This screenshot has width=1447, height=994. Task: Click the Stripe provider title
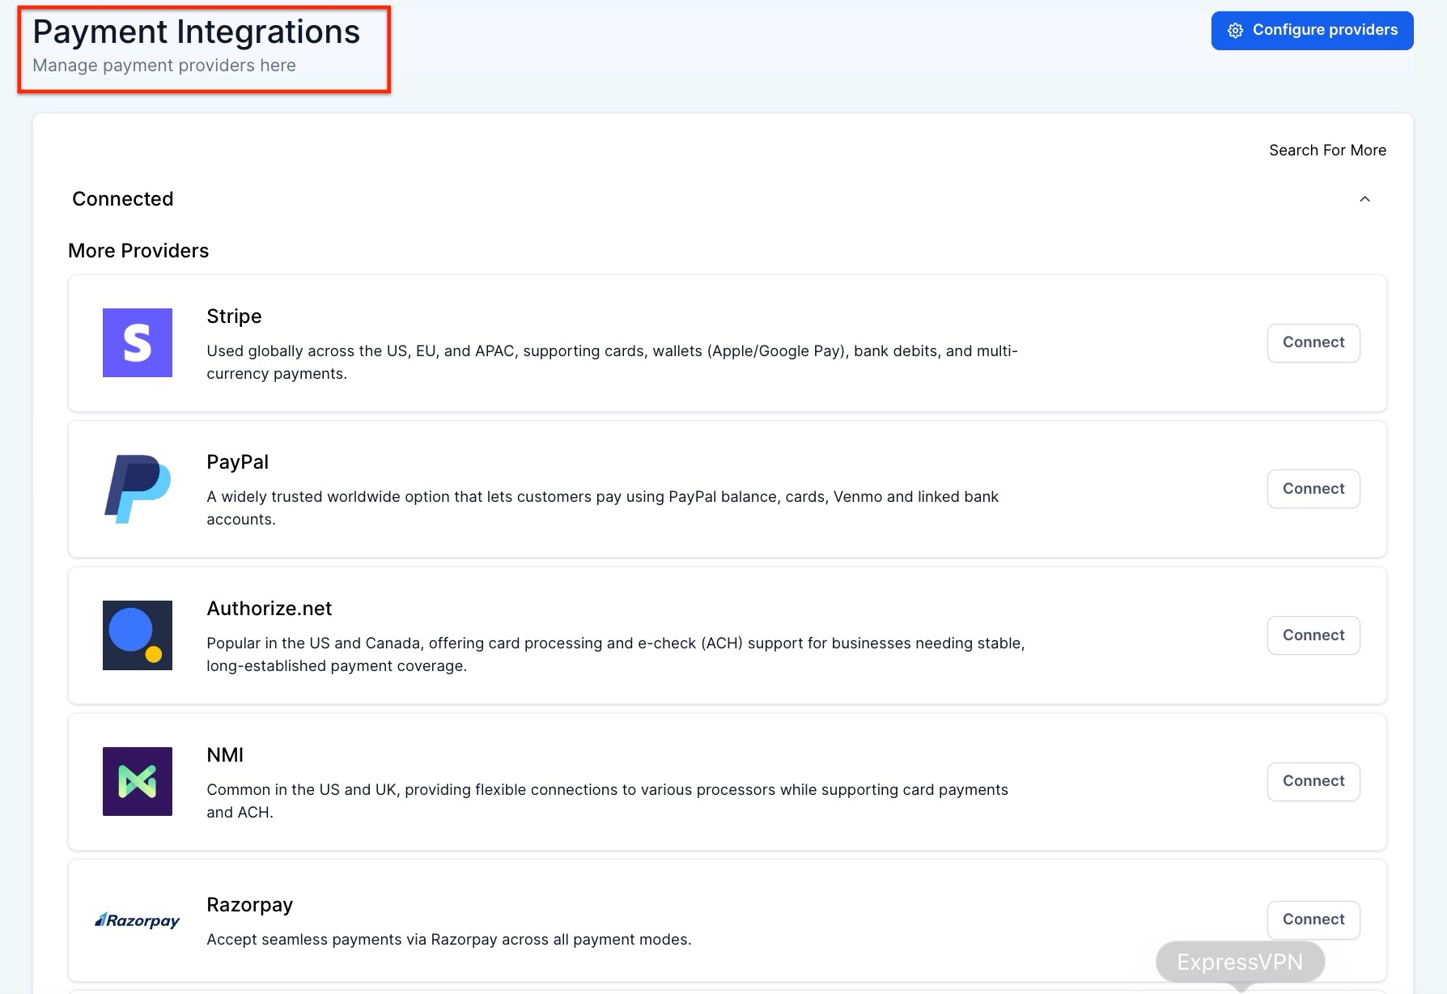pos(234,316)
